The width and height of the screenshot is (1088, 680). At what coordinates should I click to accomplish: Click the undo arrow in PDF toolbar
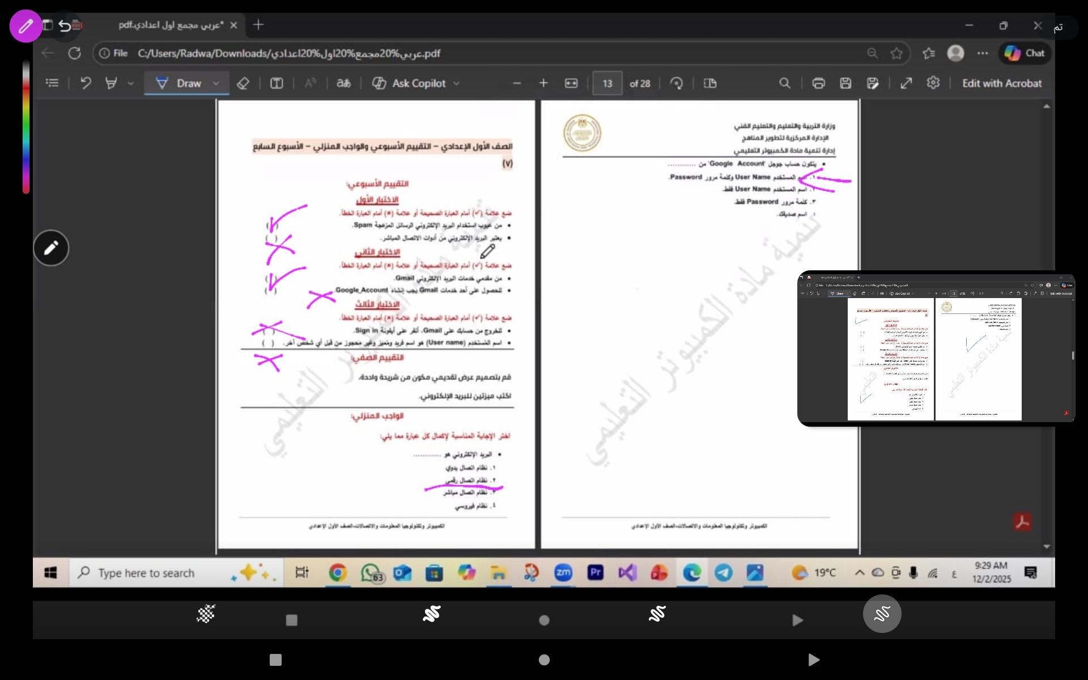pos(86,83)
